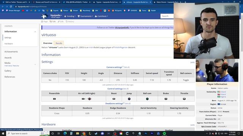The width and height of the screenshot is (243, 136).
Task: Click the Ball cam controller button icon
Action: click(x=147, y=99)
